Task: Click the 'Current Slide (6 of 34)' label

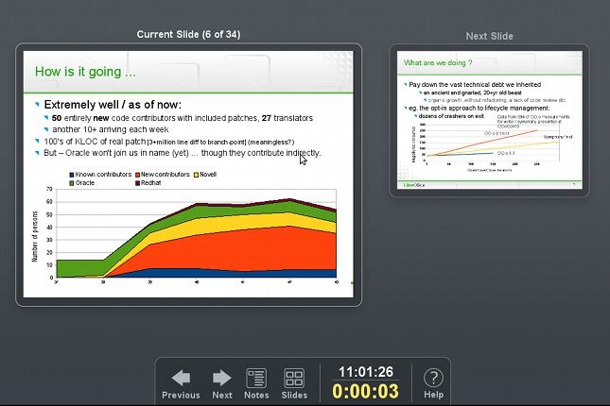Action: pos(188,35)
